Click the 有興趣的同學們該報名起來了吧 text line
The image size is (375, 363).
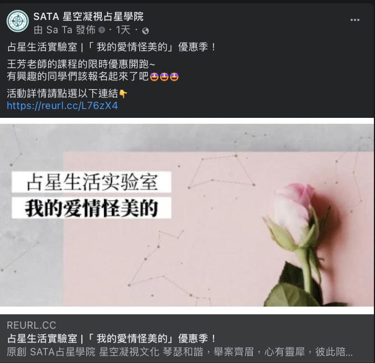point(78,76)
